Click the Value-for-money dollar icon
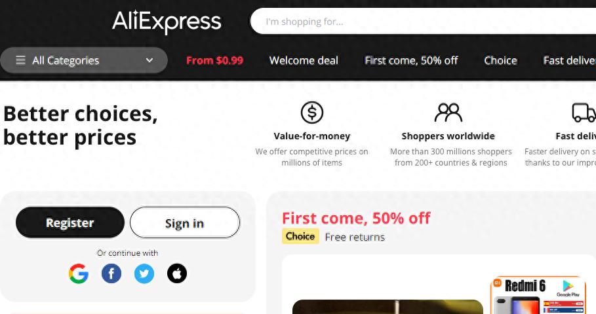This screenshot has height=314, width=596. pos(312,113)
